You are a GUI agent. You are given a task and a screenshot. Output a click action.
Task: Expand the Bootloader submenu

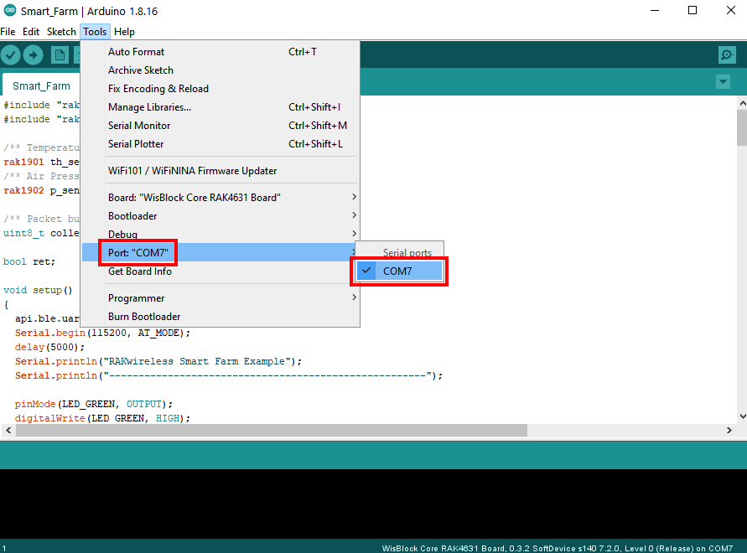pos(220,216)
